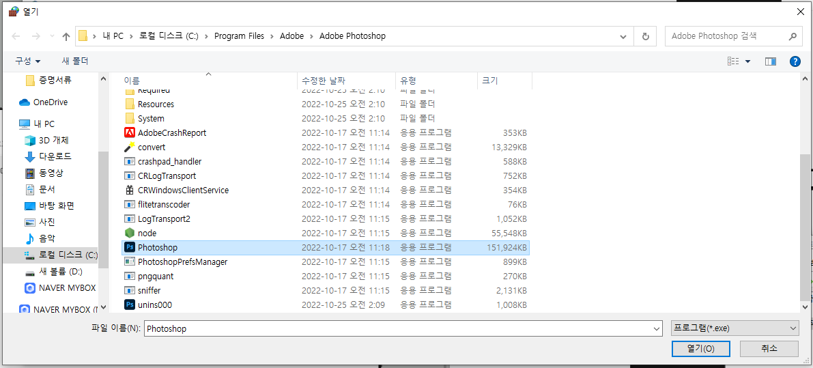The width and height of the screenshot is (813, 368).
Task: Select 동영상 in the sidebar
Action: 51,173
